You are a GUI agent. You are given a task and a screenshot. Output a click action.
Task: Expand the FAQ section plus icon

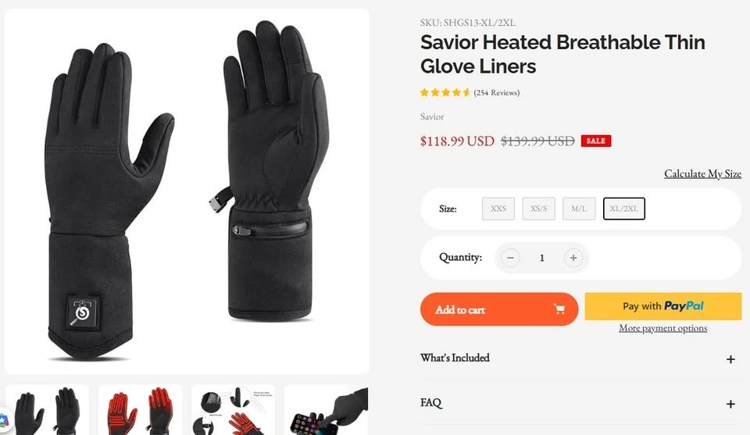pyautogui.click(x=730, y=404)
